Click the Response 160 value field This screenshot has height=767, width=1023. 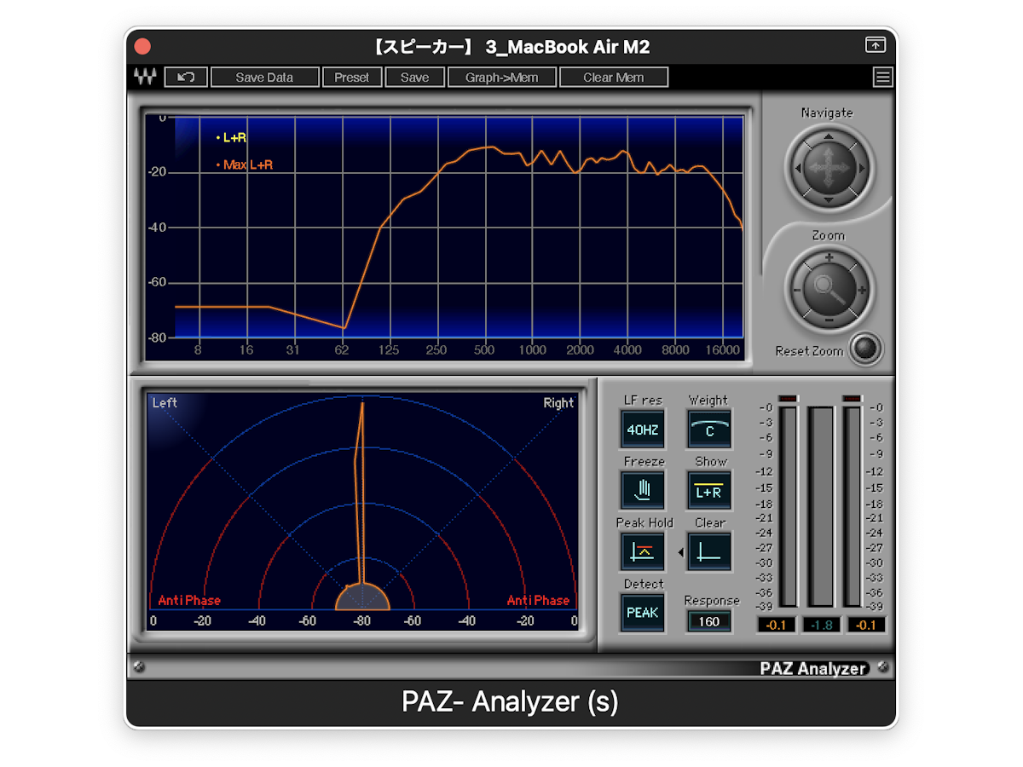click(709, 621)
